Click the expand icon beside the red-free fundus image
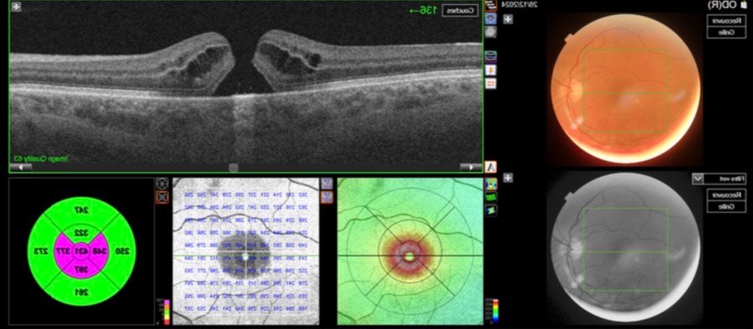This screenshot has width=753, height=329. tap(508, 178)
